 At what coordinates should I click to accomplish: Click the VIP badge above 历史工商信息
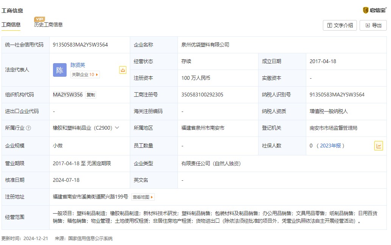39,19
